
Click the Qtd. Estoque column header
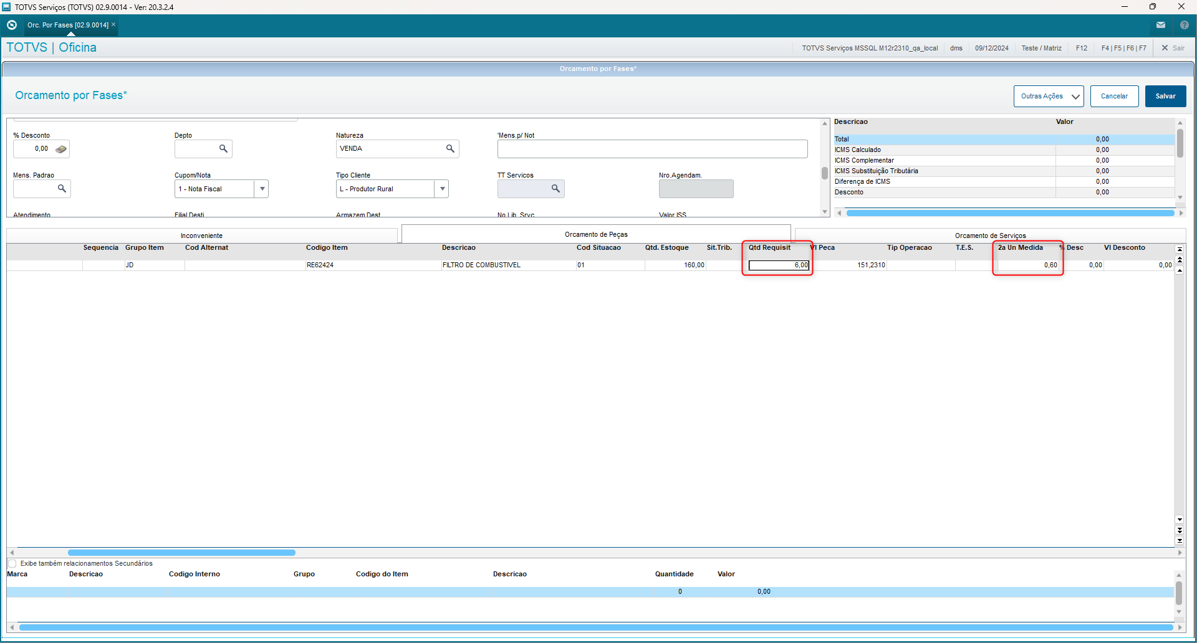666,248
